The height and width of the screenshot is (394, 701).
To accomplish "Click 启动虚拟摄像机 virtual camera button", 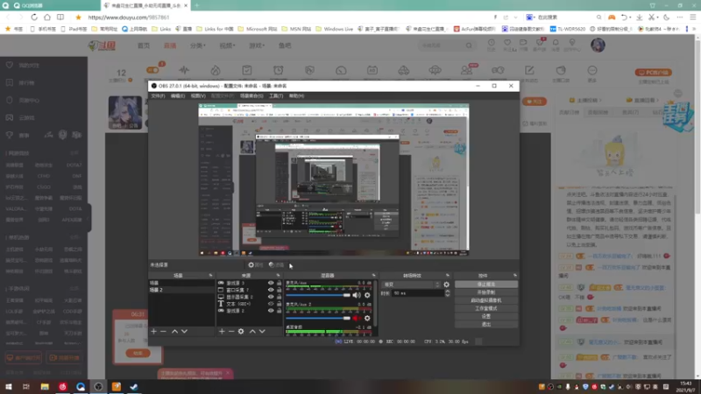I will (x=486, y=300).
